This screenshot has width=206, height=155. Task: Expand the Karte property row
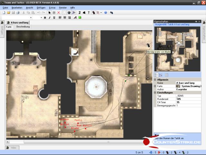155,86
